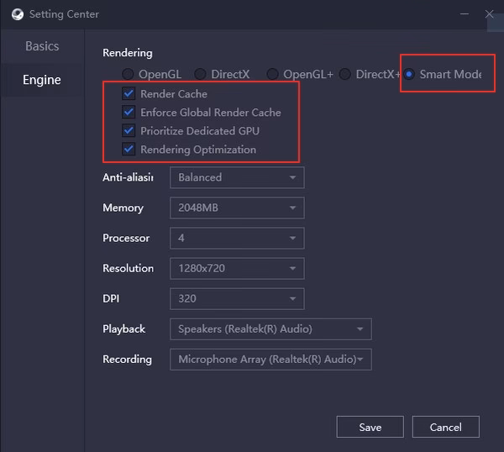Change Resolution from 1280x720 dropdown
504x452 pixels.
click(236, 268)
